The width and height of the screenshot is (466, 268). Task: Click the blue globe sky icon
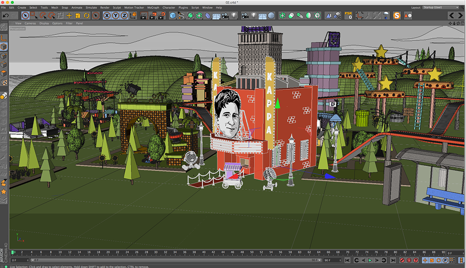coord(271,15)
